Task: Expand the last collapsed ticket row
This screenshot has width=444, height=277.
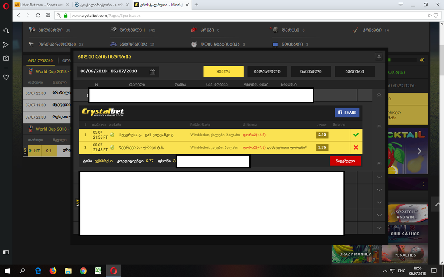Action: [x=379, y=228]
